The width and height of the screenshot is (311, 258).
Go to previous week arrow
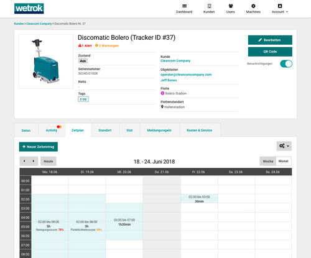24,161
